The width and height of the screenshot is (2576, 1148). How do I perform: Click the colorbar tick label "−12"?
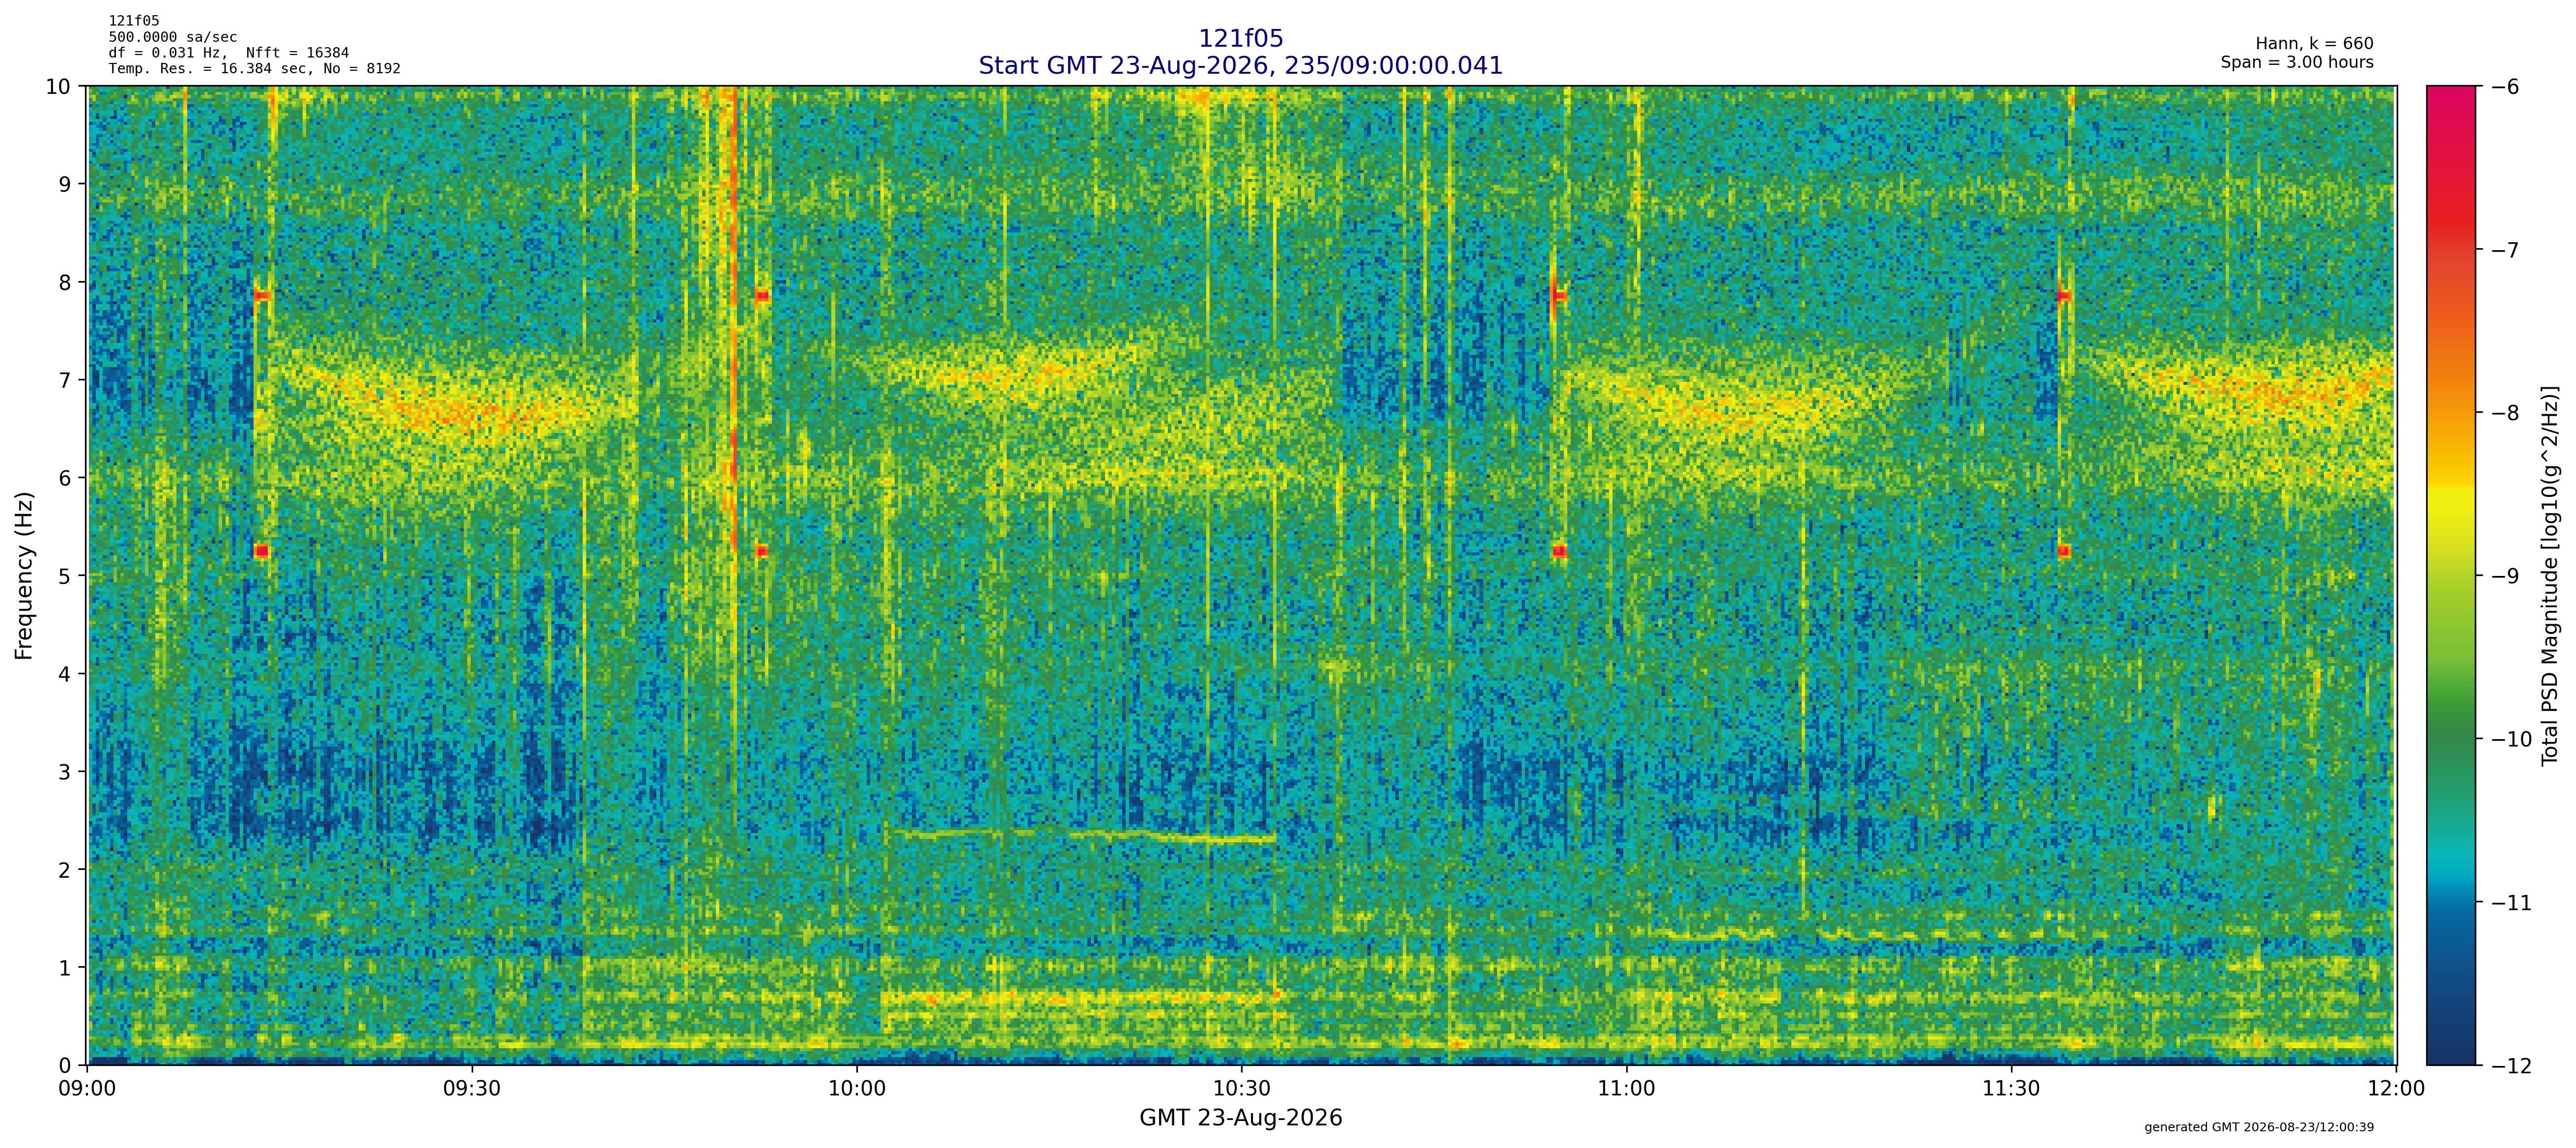(2511, 1066)
